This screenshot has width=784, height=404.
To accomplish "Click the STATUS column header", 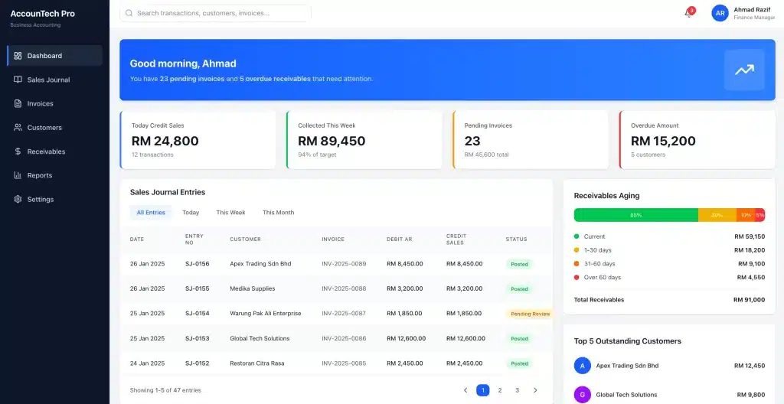I will pyautogui.click(x=517, y=239).
